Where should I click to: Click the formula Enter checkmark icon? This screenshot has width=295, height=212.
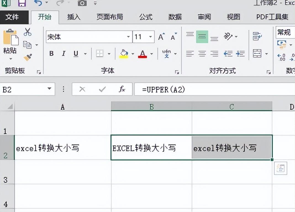pyautogui.click(x=102, y=89)
